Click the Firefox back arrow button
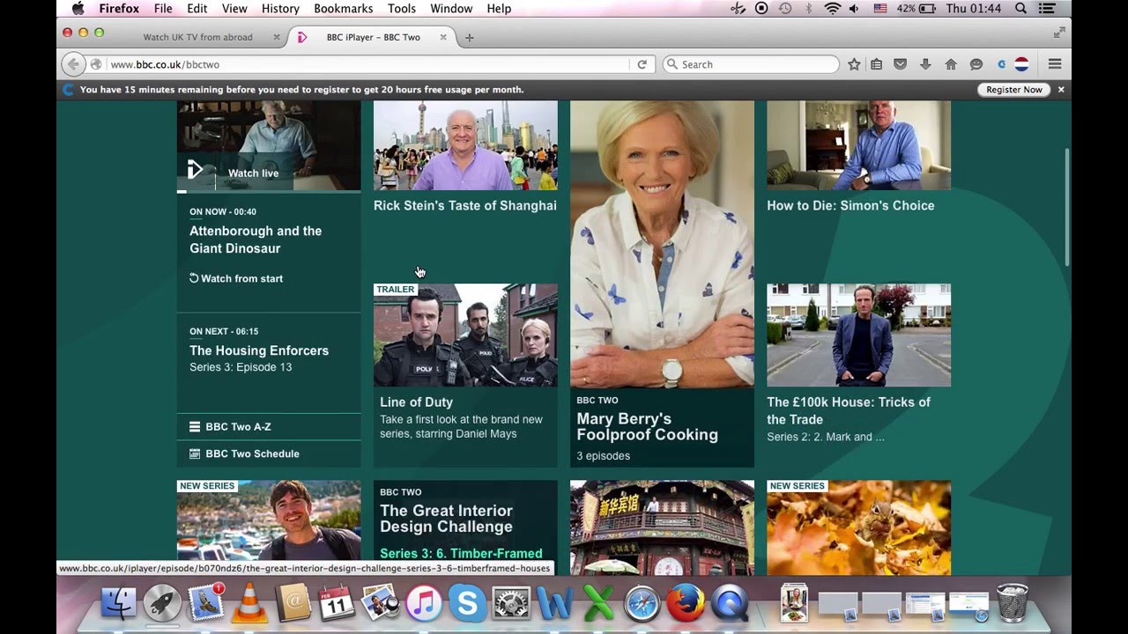The height and width of the screenshot is (634, 1128). pyautogui.click(x=73, y=64)
